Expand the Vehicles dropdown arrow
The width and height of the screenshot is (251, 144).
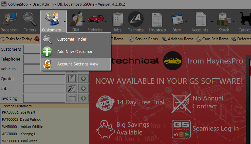click(105, 22)
